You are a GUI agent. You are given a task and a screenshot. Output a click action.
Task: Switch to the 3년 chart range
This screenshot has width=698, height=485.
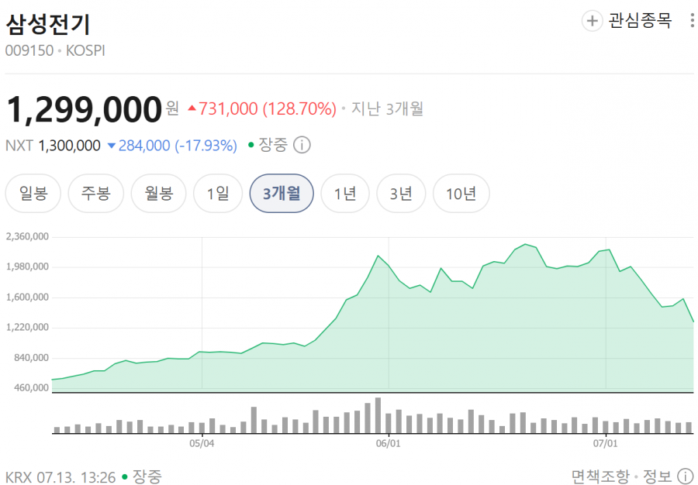[x=401, y=194]
